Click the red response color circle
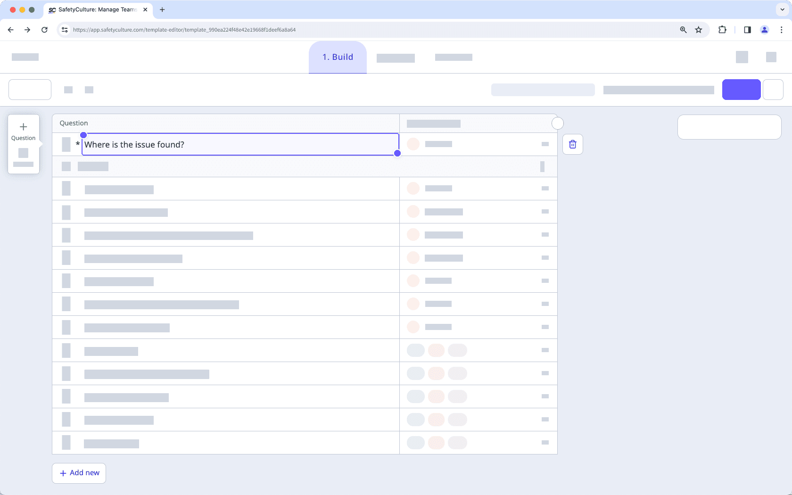Image resolution: width=792 pixels, height=495 pixels. coord(413,144)
